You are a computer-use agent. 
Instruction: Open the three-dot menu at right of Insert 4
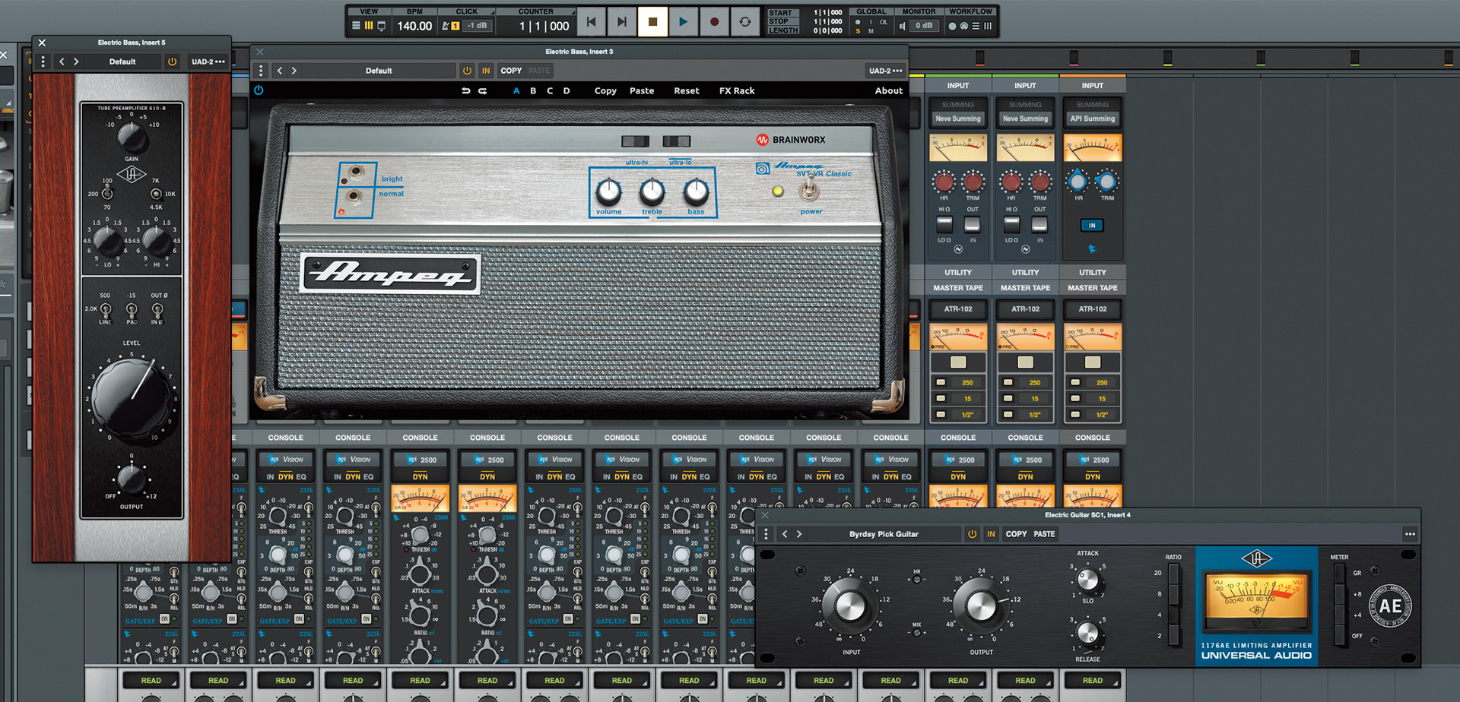click(x=1409, y=534)
